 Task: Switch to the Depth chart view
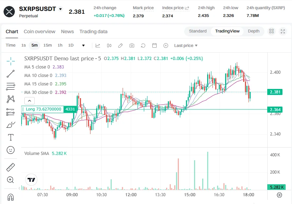253,31
